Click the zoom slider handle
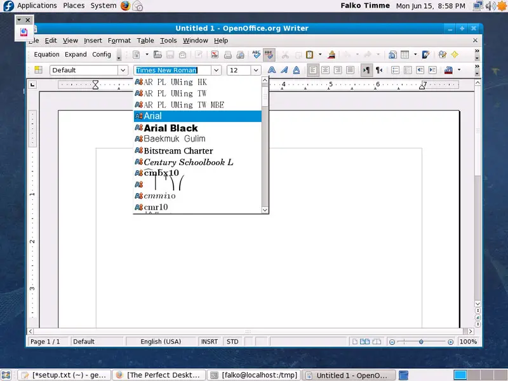508x381 pixels. point(421,342)
